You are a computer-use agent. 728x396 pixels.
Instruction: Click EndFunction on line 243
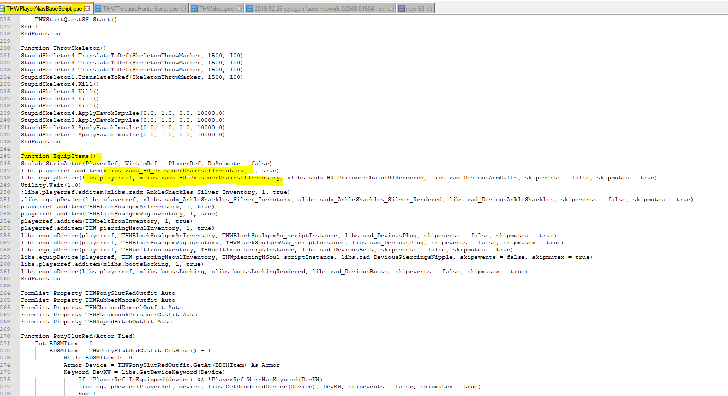point(40,141)
